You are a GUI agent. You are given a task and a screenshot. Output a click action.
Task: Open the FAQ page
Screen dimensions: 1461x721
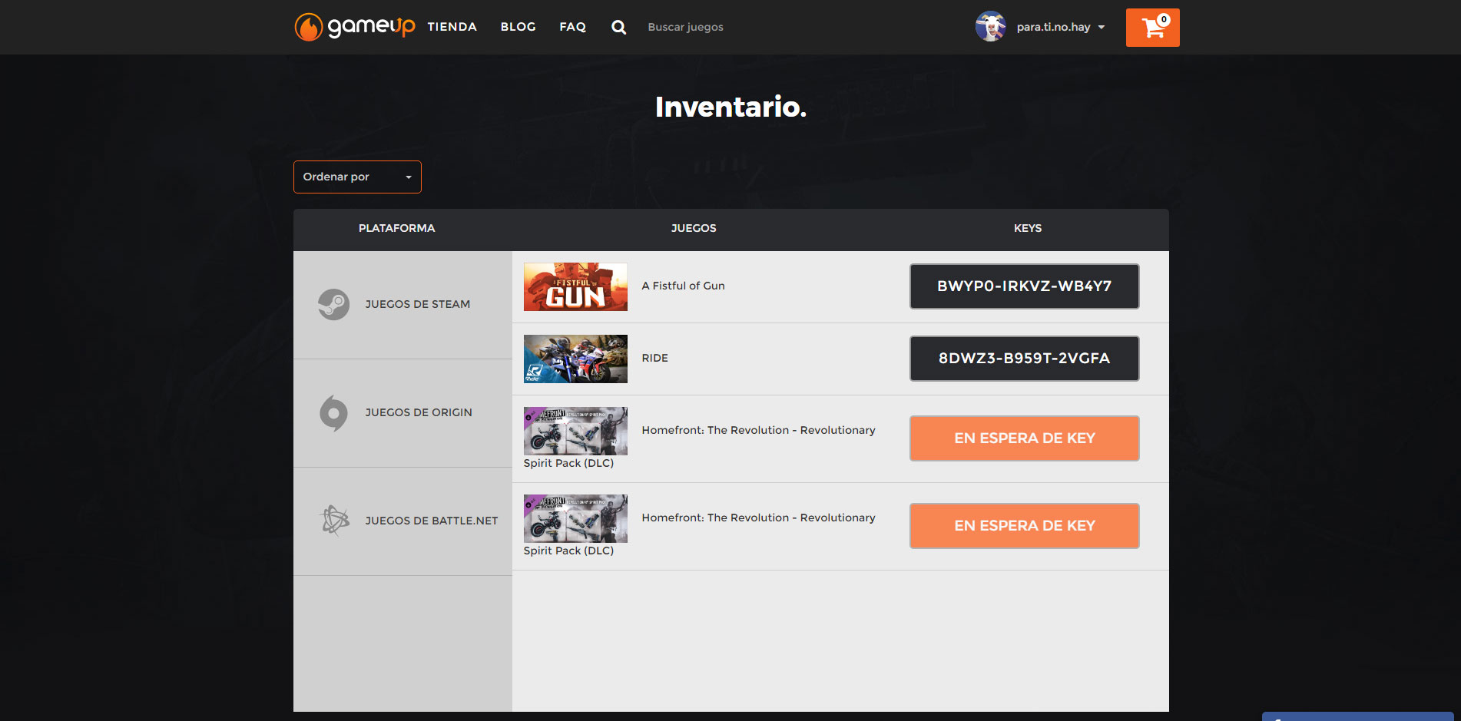[572, 27]
